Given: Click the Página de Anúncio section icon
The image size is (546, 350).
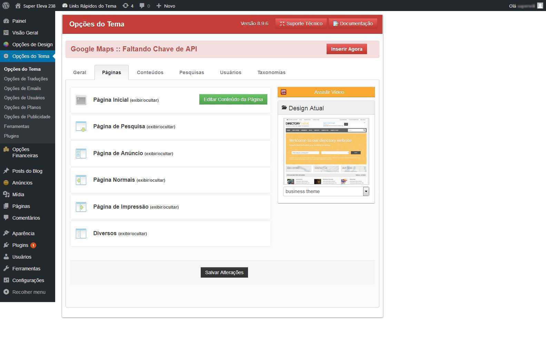Looking at the screenshot, I should pos(81,153).
